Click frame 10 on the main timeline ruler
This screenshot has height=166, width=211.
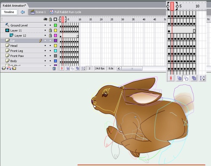coord(80,19)
